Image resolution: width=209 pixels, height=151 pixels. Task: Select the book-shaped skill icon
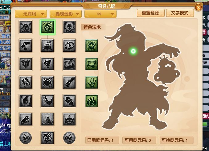26,82
